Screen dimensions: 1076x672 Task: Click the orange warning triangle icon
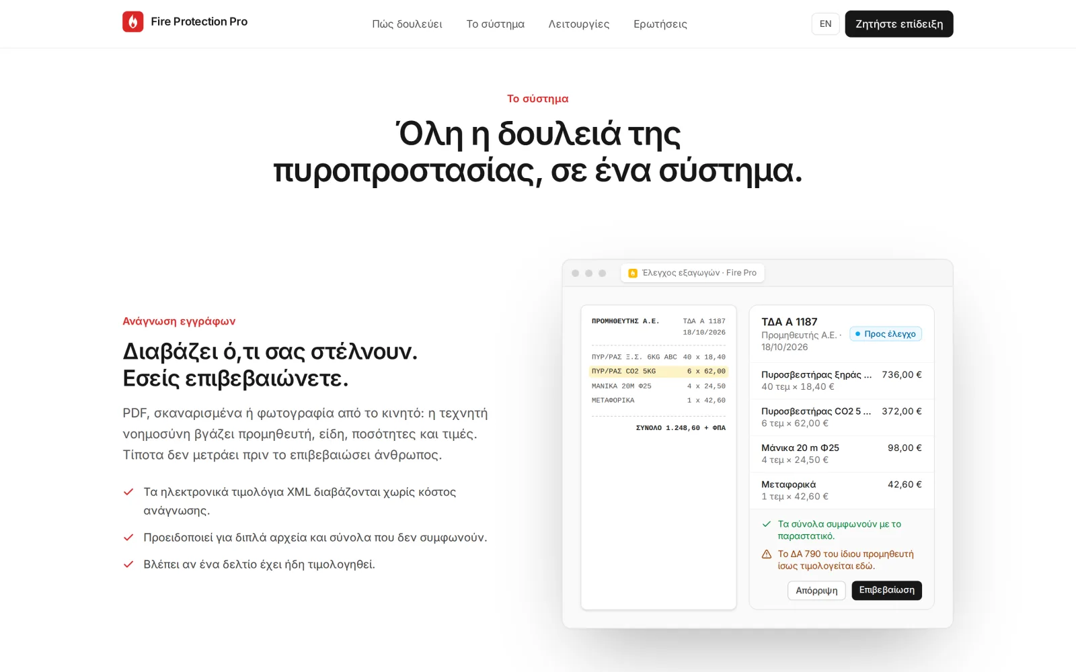pyautogui.click(x=767, y=554)
